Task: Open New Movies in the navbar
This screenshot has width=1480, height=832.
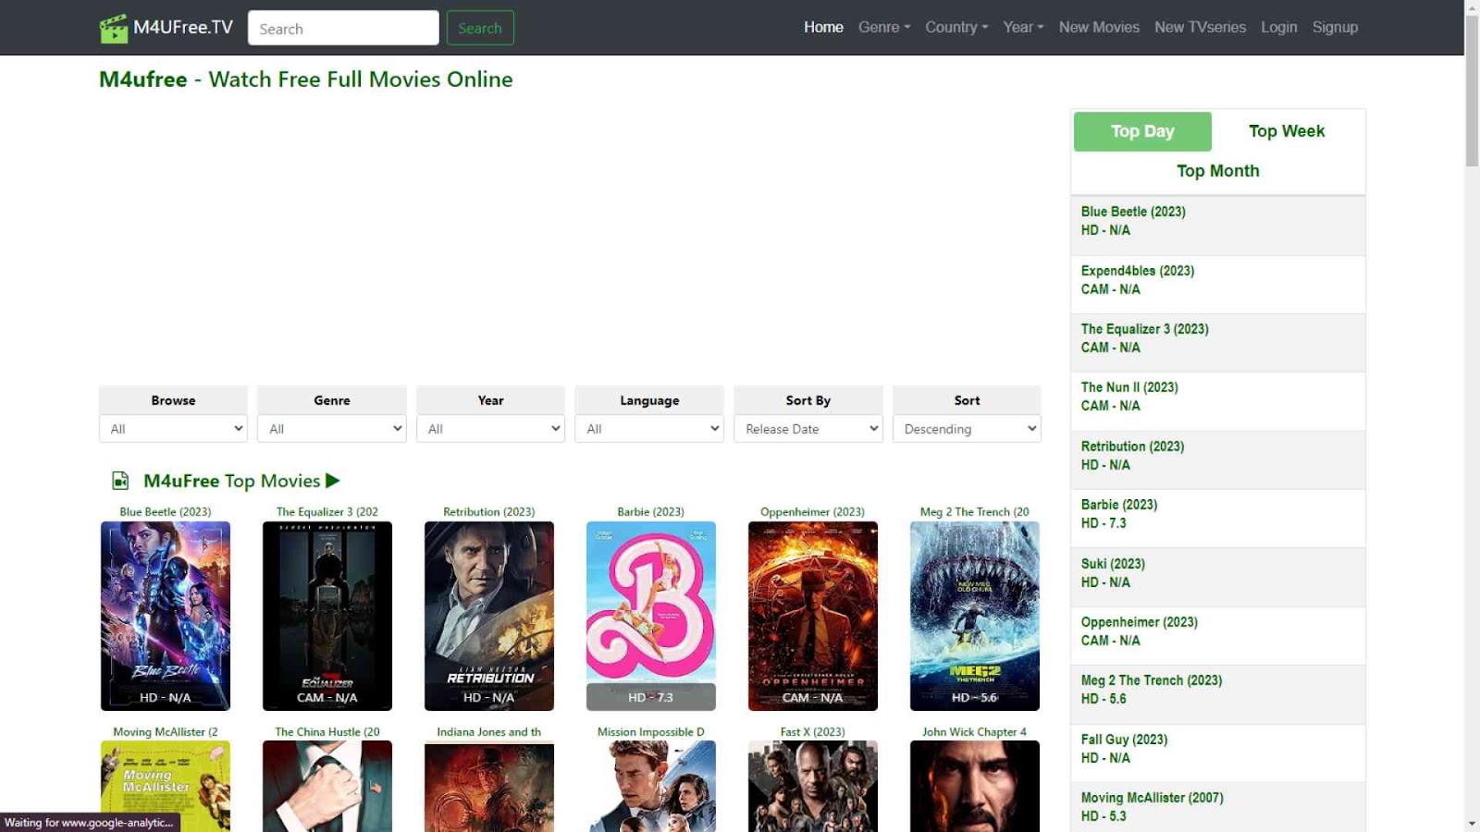Action: (1099, 28)
